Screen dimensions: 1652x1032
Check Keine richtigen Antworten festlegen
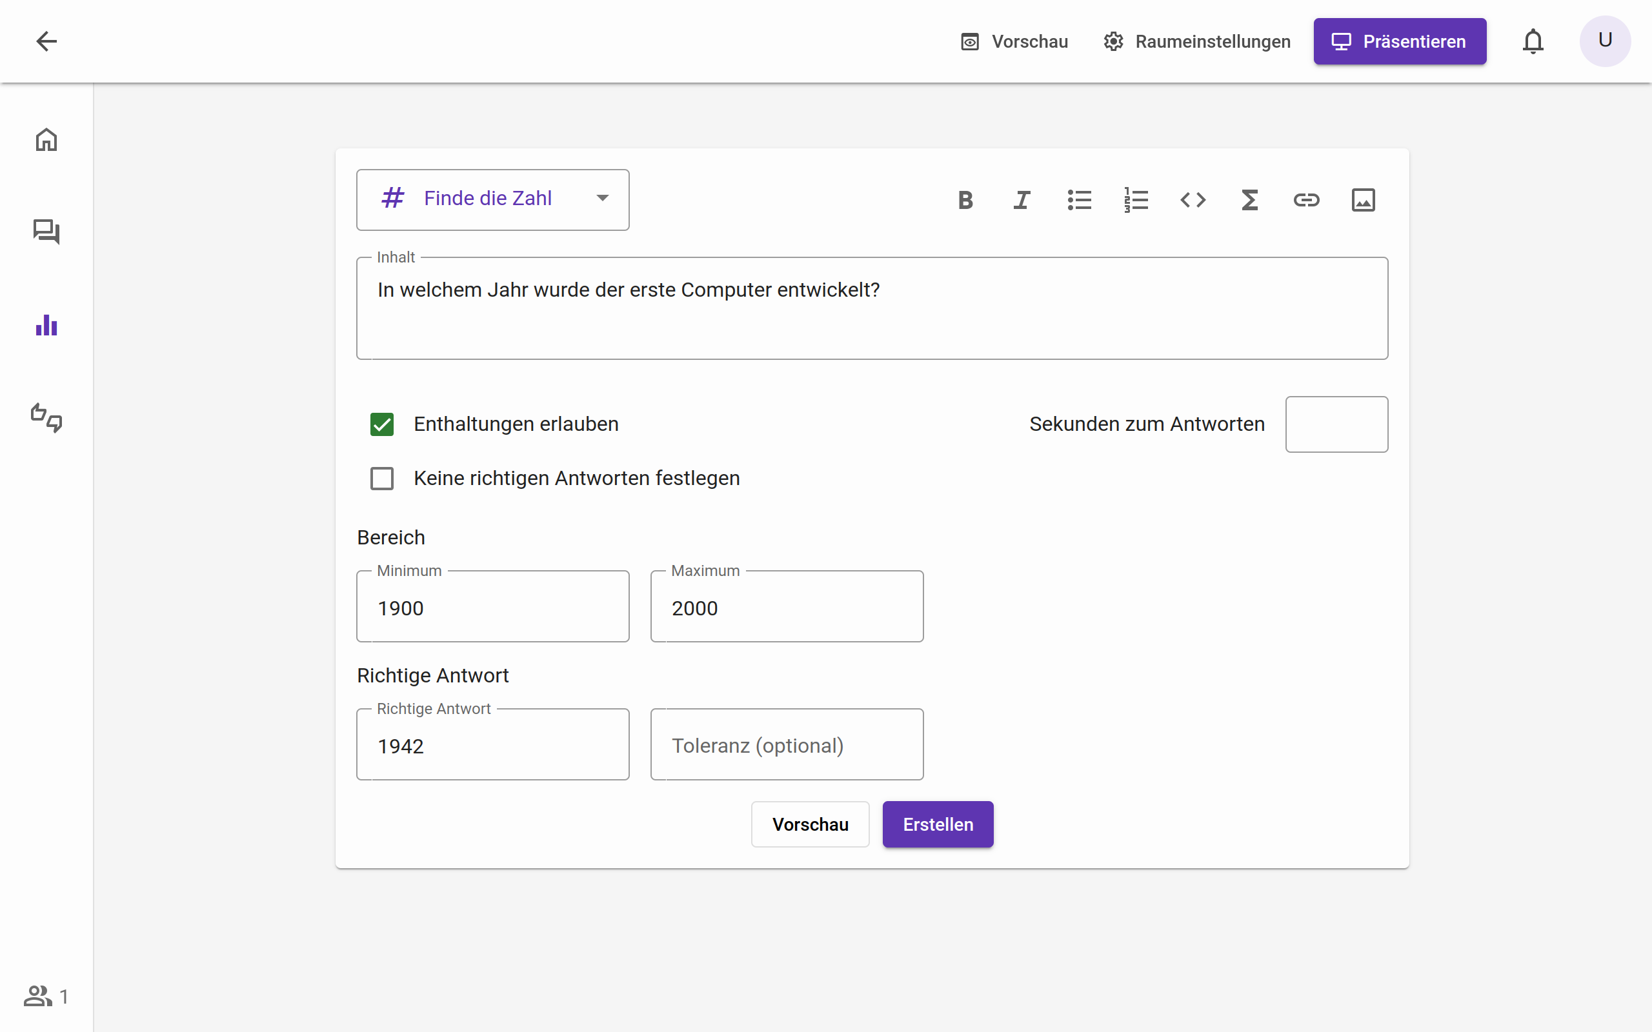tap(381, 479)
